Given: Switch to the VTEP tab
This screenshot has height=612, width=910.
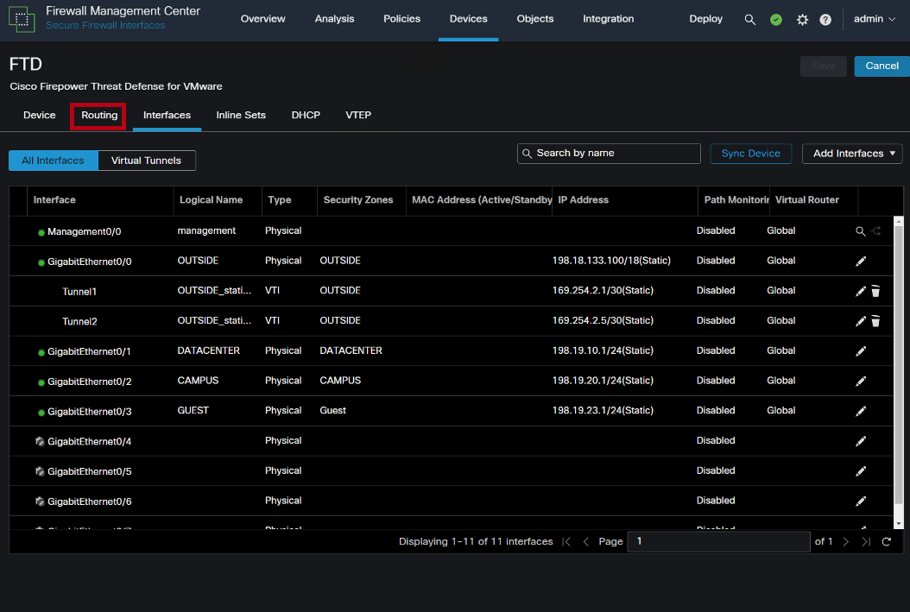Looking at the screenshot, I should tap(358, 115).
